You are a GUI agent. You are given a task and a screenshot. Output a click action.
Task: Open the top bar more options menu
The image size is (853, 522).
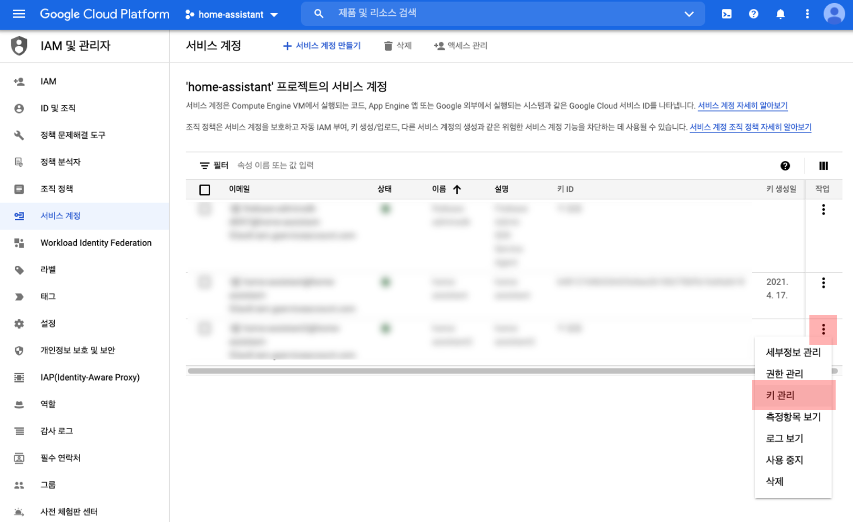[807, 14]
